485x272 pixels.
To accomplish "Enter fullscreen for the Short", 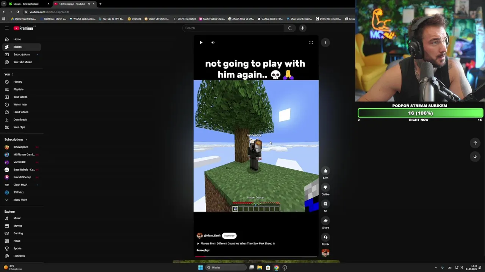I will coord(311,43).
